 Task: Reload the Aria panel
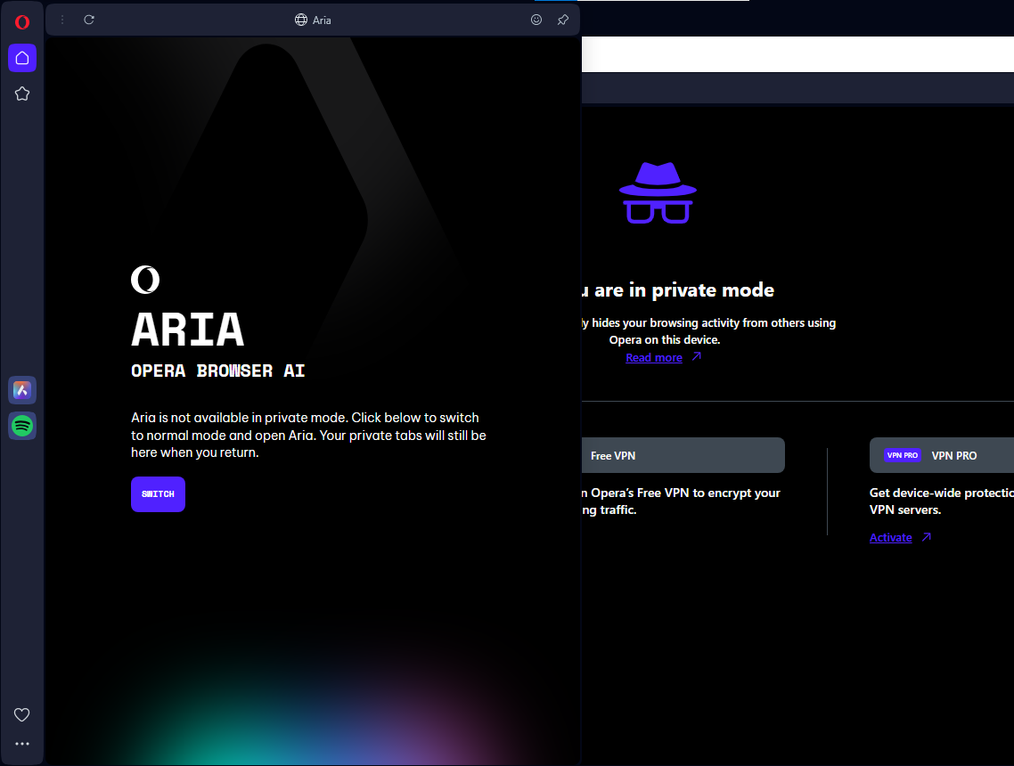[89, 20]
